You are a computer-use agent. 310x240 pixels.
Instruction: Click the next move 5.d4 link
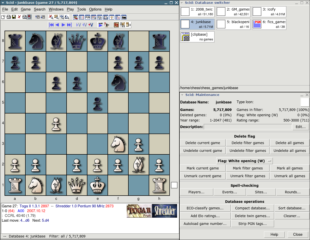[x=45, y=220]
